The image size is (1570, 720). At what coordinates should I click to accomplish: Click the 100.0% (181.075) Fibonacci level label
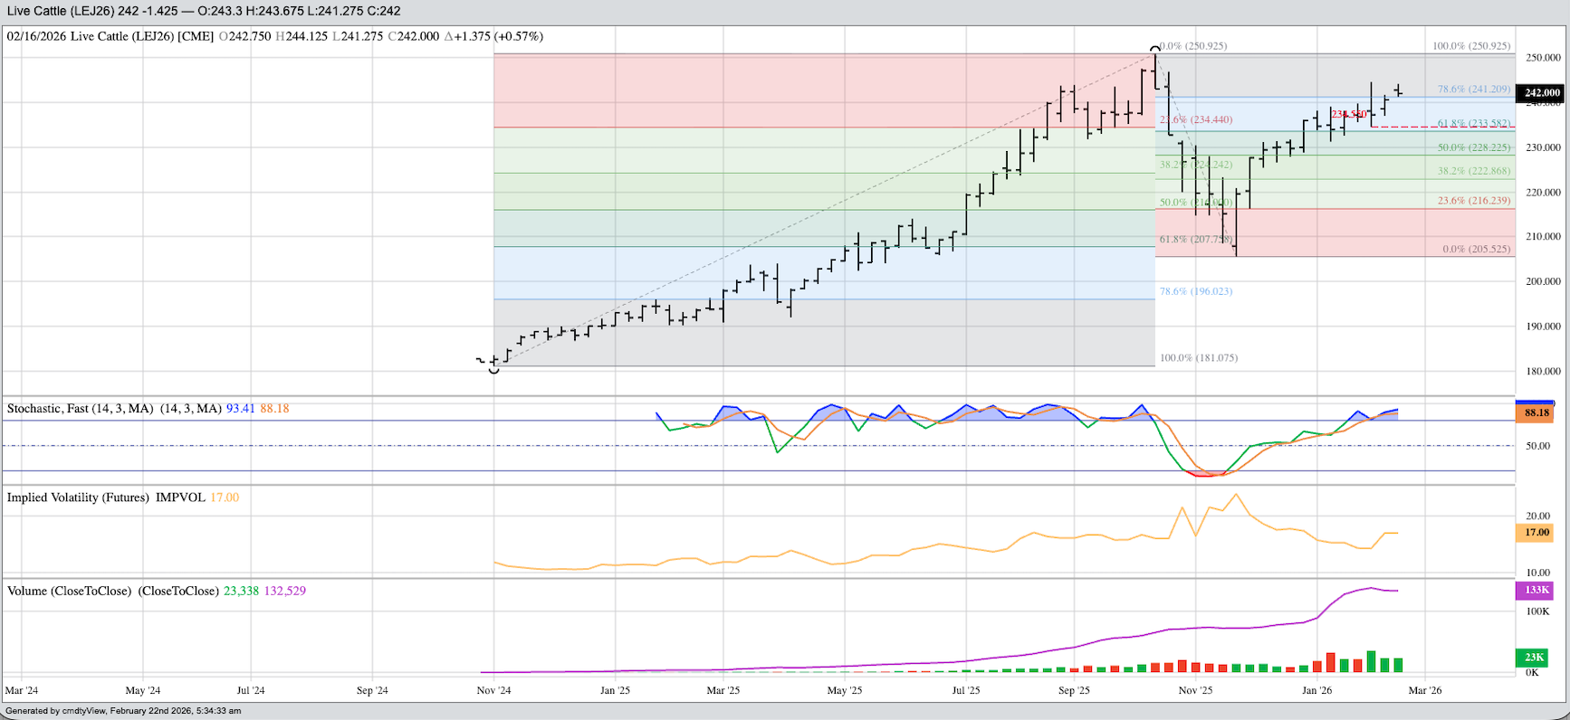tap(1198, 358)
